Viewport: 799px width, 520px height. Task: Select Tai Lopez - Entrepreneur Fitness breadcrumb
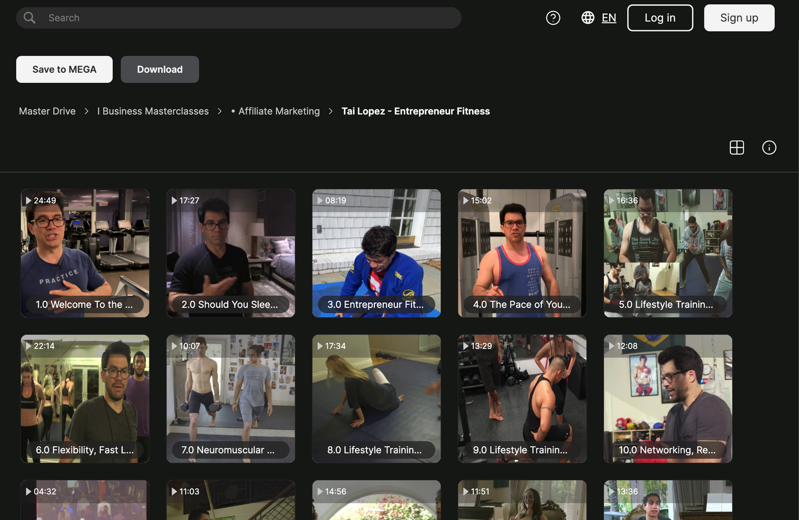(416, 112)
